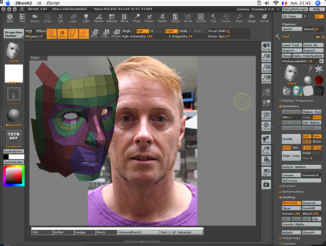Image resolution: width=326 pixels, height=246 pixels.
Task: Open the Apple menu
Action: (8, 3)
